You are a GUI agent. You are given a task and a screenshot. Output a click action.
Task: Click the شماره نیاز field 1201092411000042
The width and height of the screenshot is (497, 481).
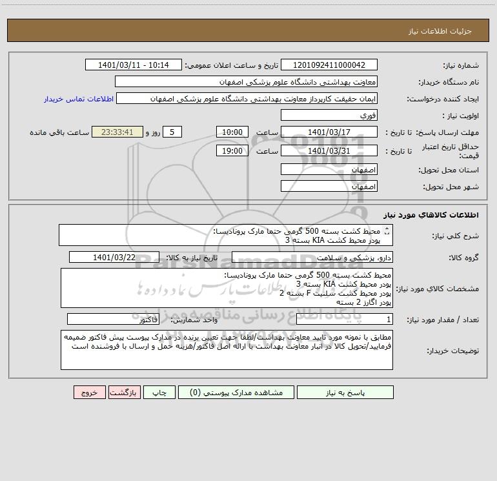[329, 65]
